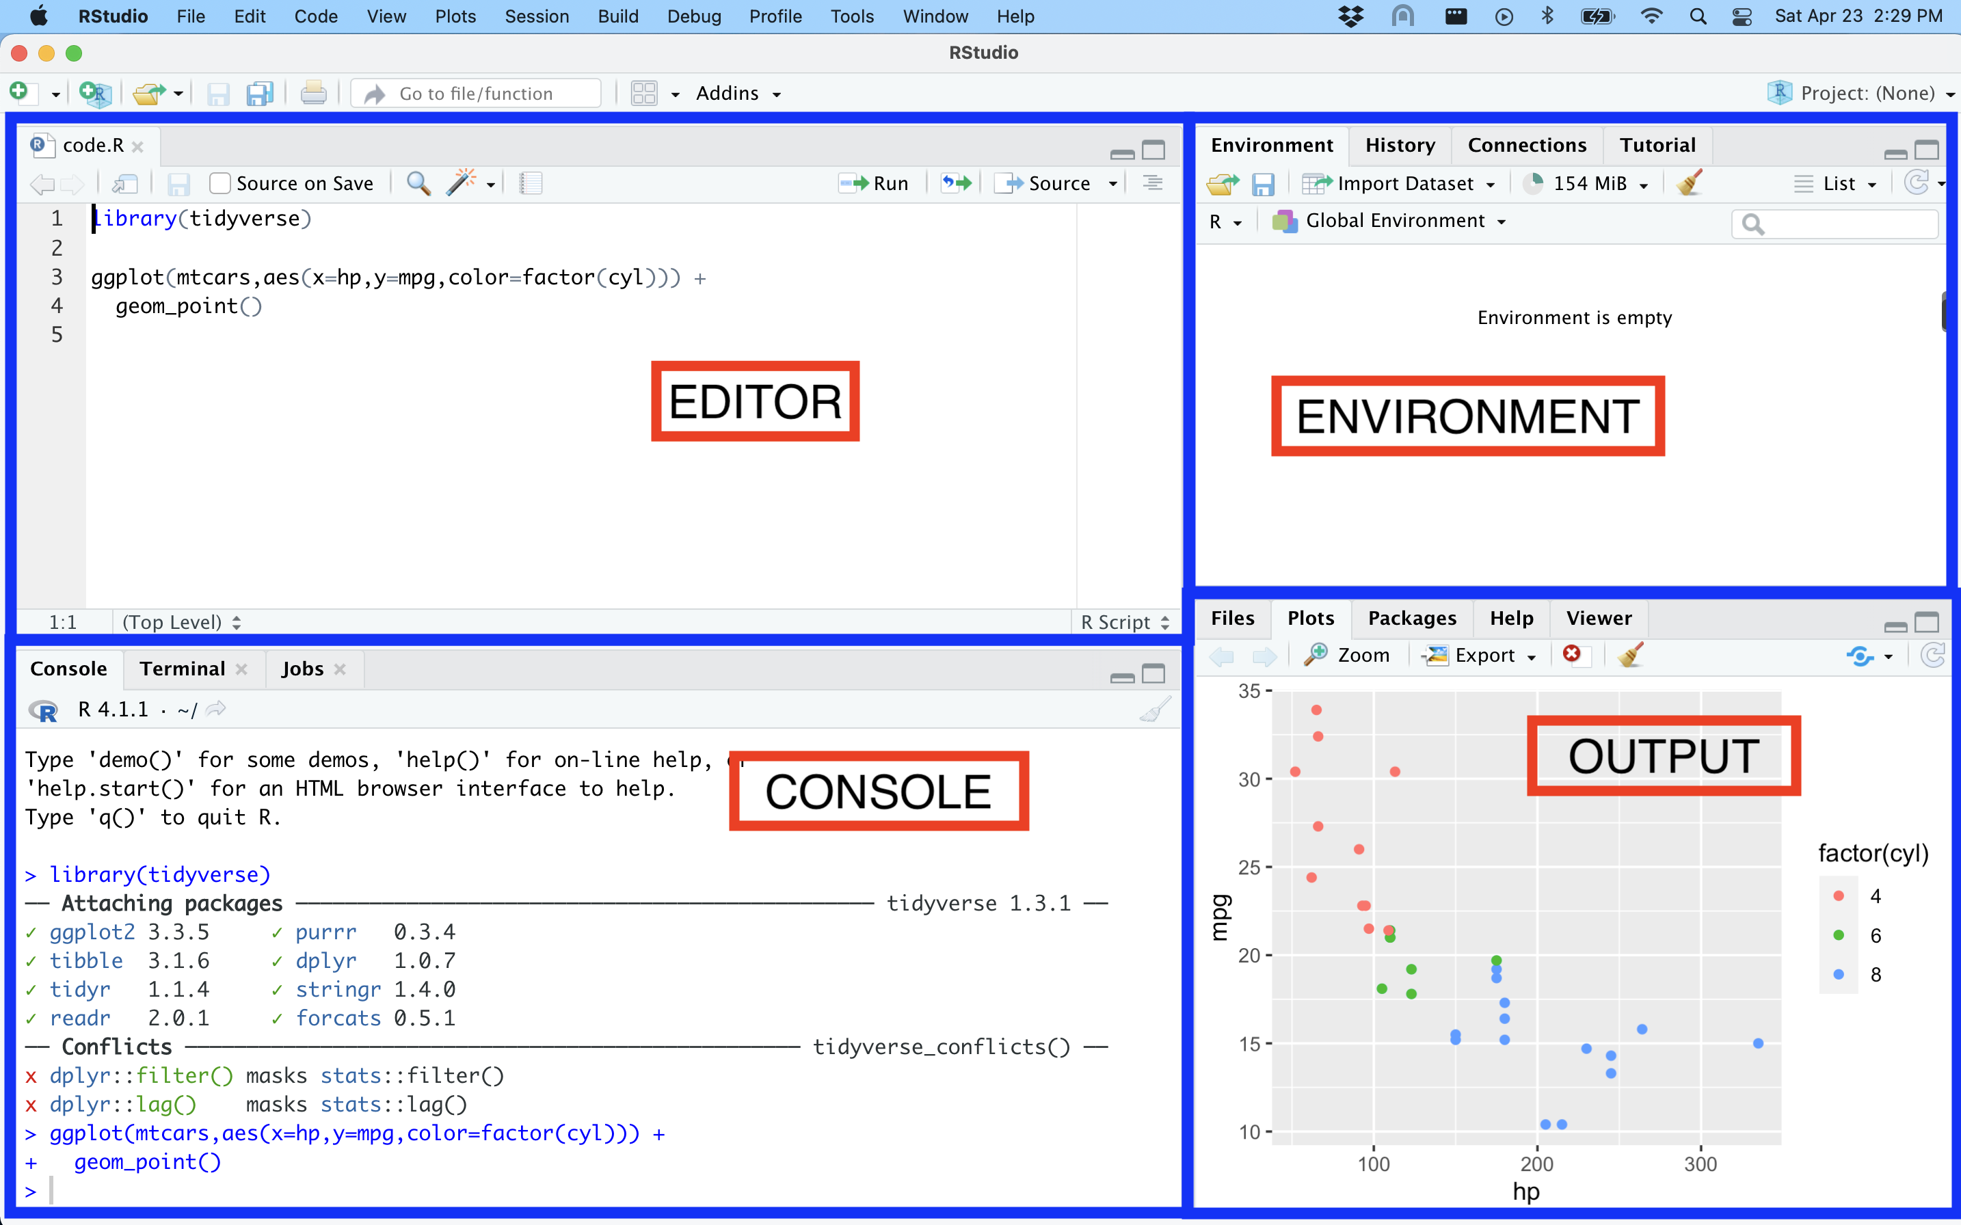Open the Export dropdown in Plots pane
The height and width of the screenshot is (1225, 1961).
click(1480, 656)
